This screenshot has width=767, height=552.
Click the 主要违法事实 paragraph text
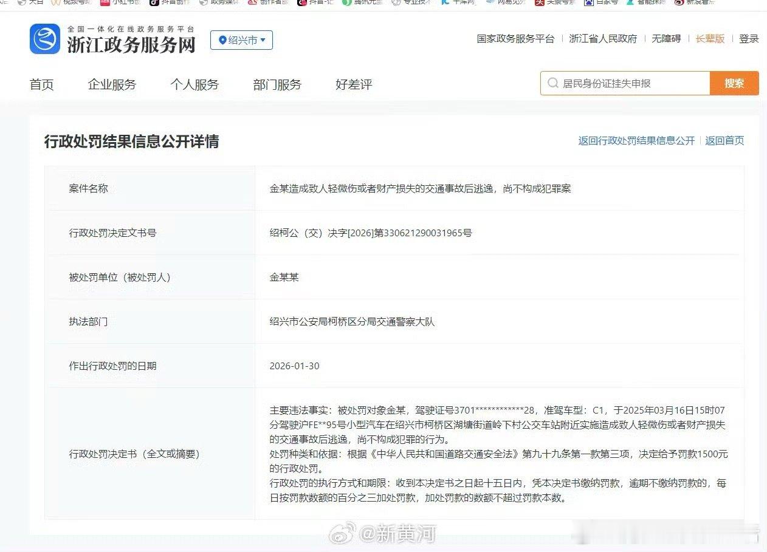pos(498,424)
